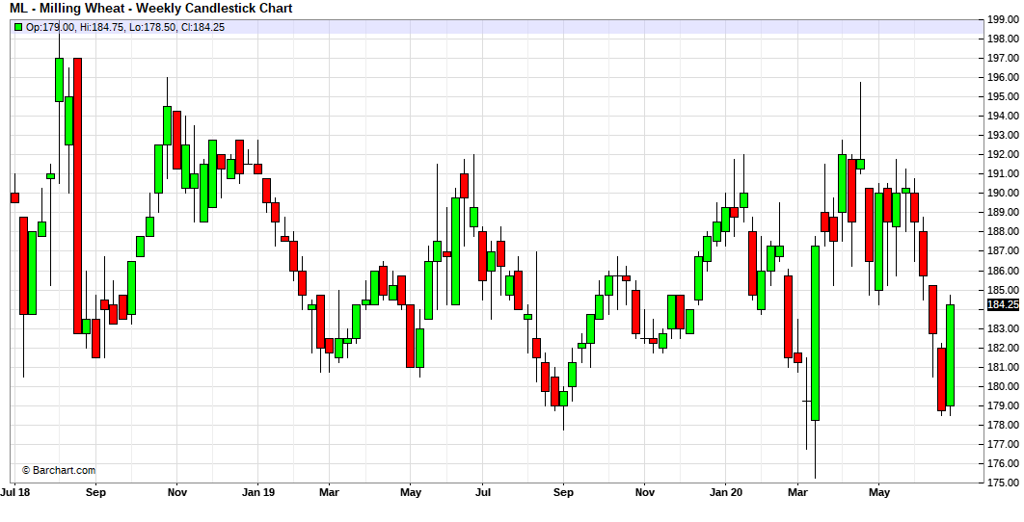Click the 175.00 price axis label
This screenshot has width=1024, height=522.
point(1001,483)
